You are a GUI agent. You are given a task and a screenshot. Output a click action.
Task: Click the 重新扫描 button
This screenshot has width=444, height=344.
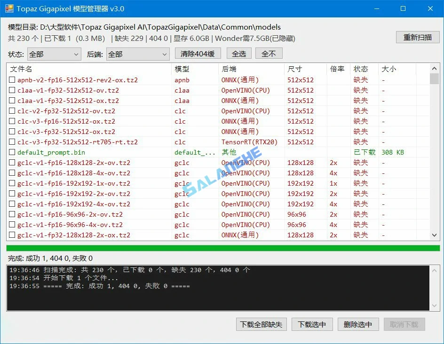pos(418,37)
